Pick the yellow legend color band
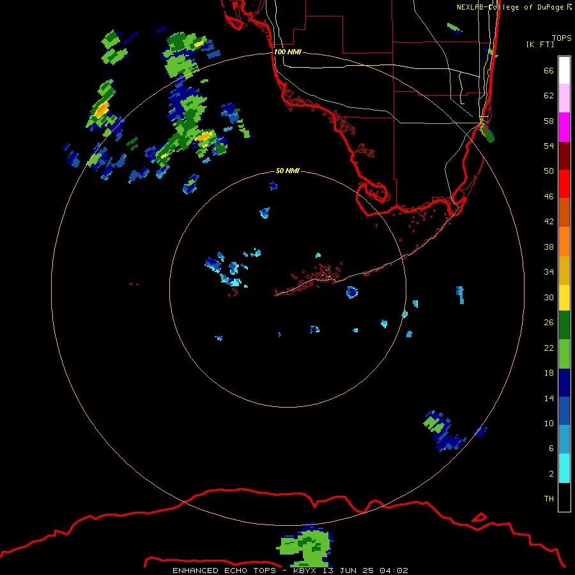This screenshot has width=575, height=575. point(564,298)
